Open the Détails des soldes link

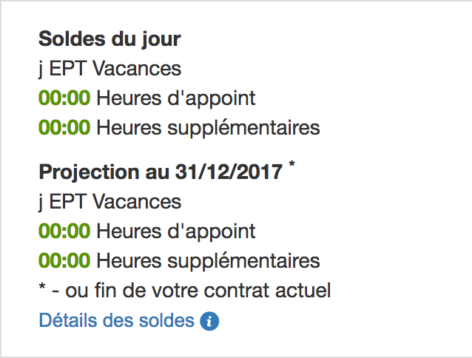(116, 321)
